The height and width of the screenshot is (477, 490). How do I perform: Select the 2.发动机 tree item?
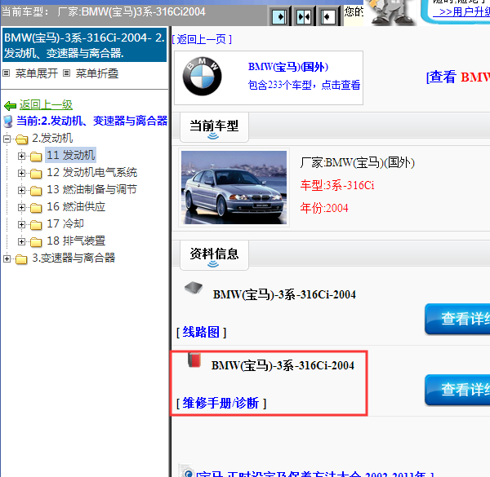[52, 139]
